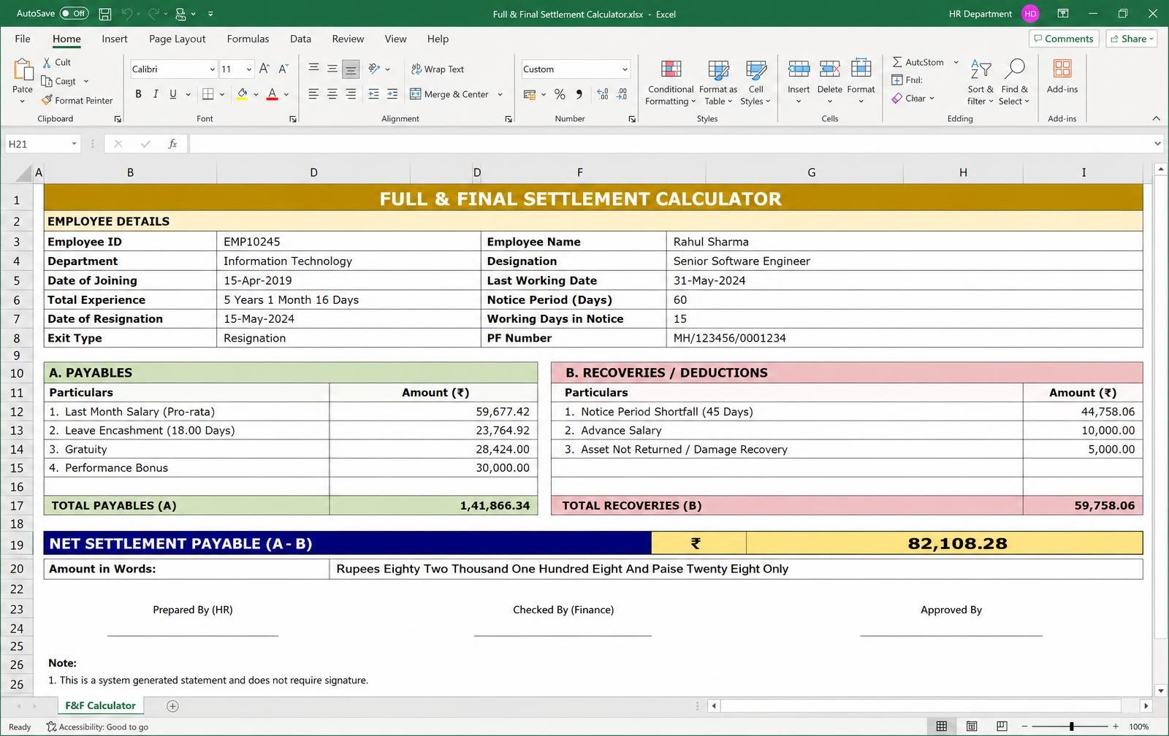The height and width of the screenshot is (736, 1169).
Task: Expand the AutoSum dropdown arrow
Action: 956,62
